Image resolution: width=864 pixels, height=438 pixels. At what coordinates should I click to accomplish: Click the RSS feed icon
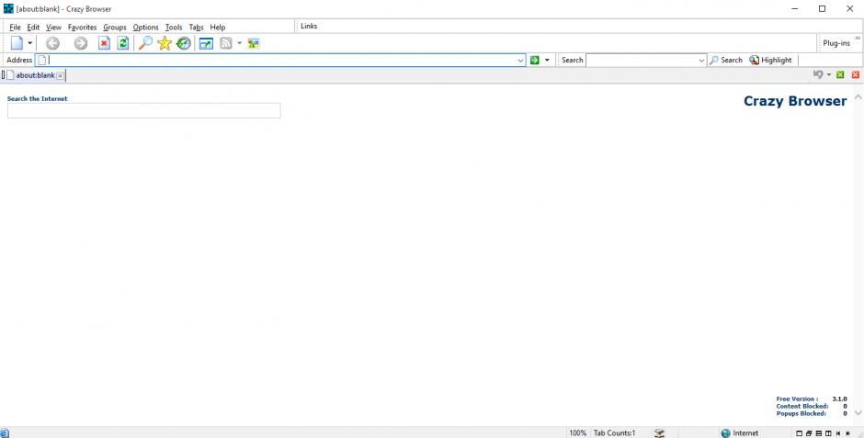click(226, 43)
